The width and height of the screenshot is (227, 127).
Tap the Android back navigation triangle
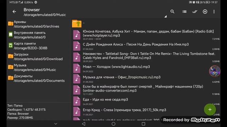click(84, 124)
